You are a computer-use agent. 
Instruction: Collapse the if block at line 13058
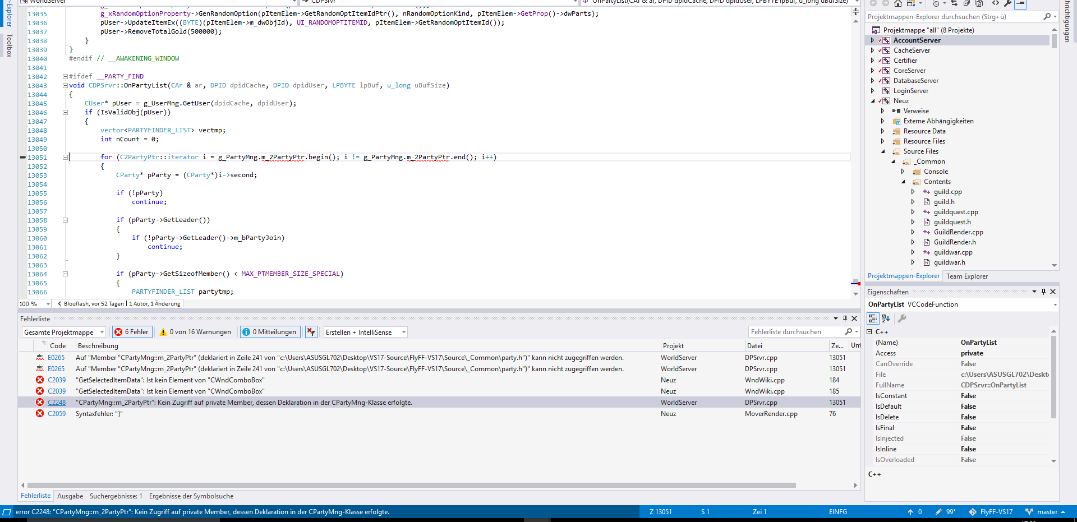(65, 220)
